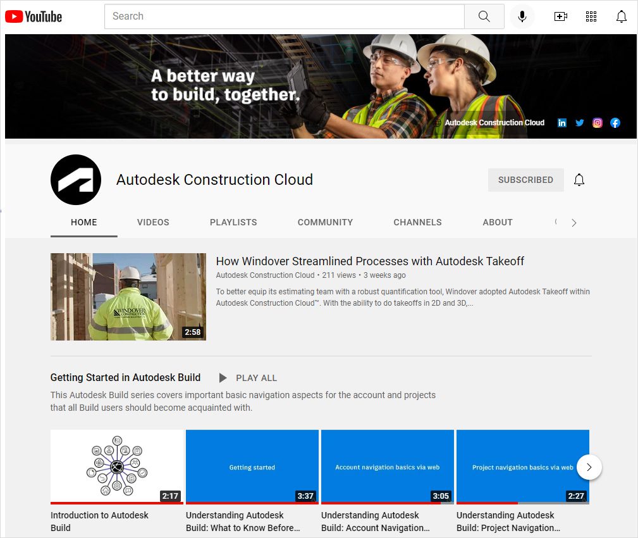638x538 pixels.
Task: Open the Getting started thumbnail
Action: (252, 466)
